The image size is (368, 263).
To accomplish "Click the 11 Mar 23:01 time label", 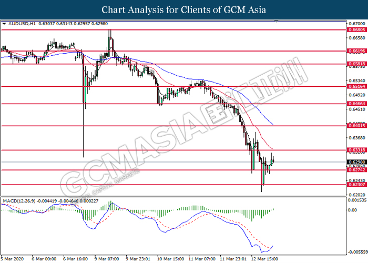I will pyautogui.click(x=233, y=259).
